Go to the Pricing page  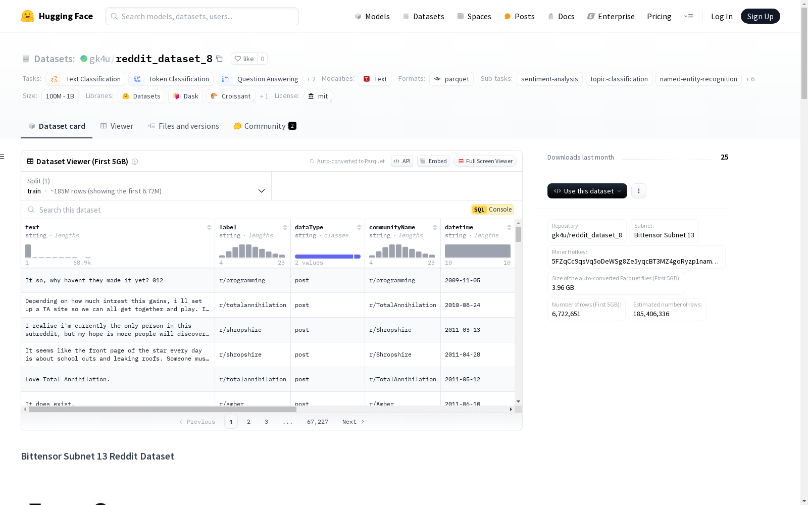coord(659,16)
